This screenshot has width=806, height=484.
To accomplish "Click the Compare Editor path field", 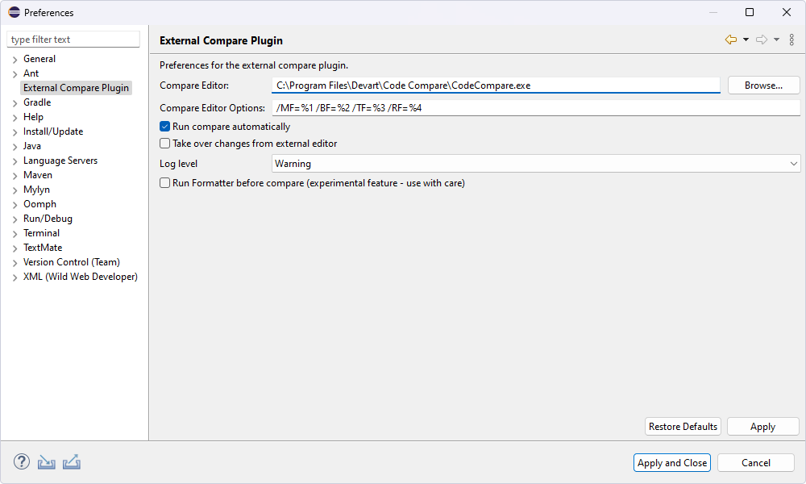I will coord(496,86).
